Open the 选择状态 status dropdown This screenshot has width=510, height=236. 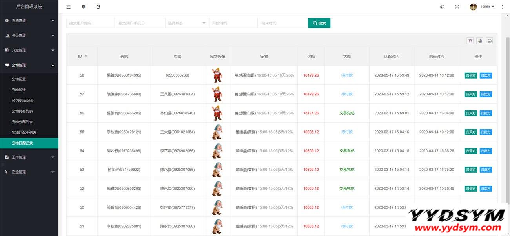[186, 23]
